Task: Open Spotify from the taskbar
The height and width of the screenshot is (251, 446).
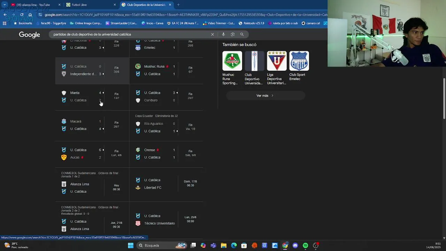Action: click(305, 245)
